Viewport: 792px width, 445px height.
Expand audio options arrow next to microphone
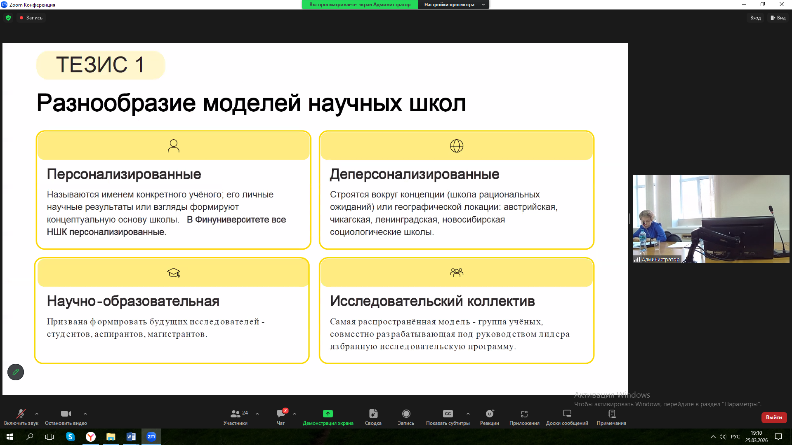[37, 414]
